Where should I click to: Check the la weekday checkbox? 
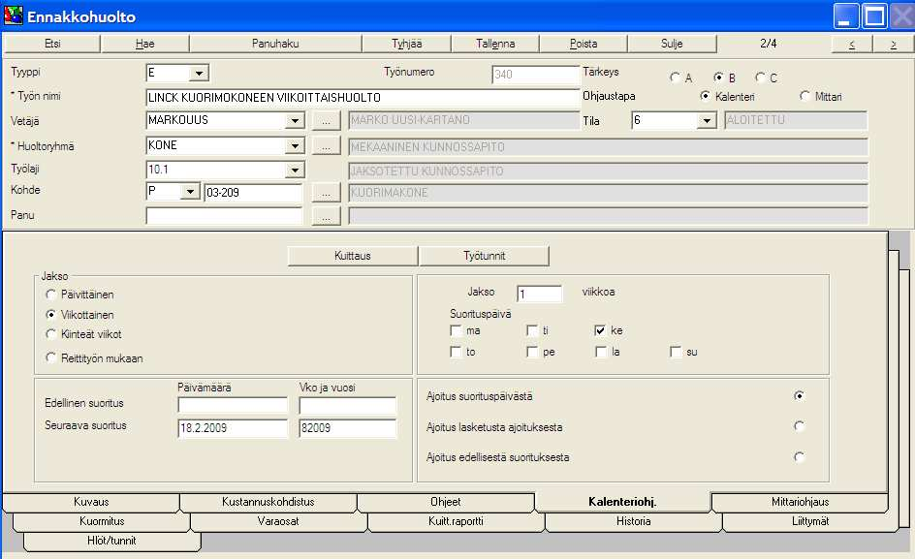click(x=601, y=352)
